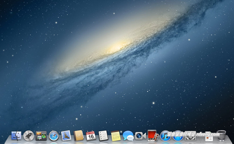Launch iTunes with music note icon
This screenshot has height=144, width=234.
(x=165, y=136)
